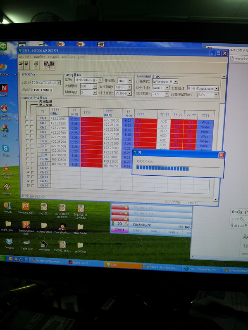Launch Chrome from the quick launch bar
Viewport: 248px width, 330px height.
click(x=16, y=259)
